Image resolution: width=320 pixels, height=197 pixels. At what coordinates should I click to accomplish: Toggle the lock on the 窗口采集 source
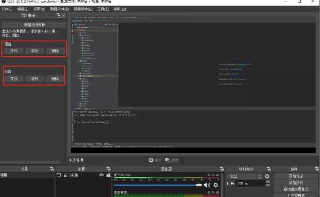109,175
